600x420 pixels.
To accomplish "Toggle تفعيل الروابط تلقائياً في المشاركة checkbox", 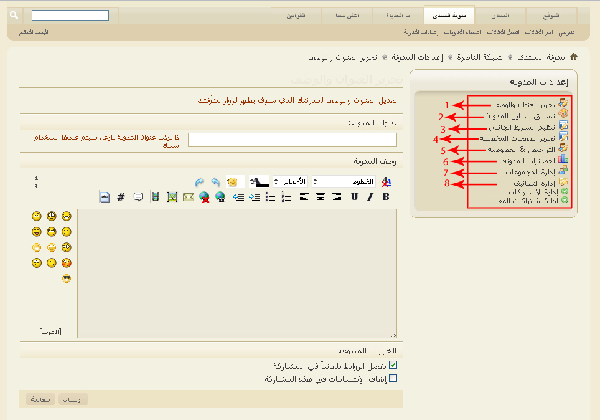I will tap(393, 365).
